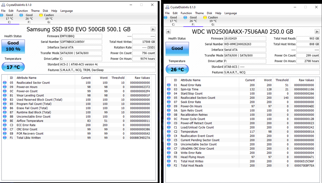
Task: Click Good health status button in WDC window
Action: [177, 49]
